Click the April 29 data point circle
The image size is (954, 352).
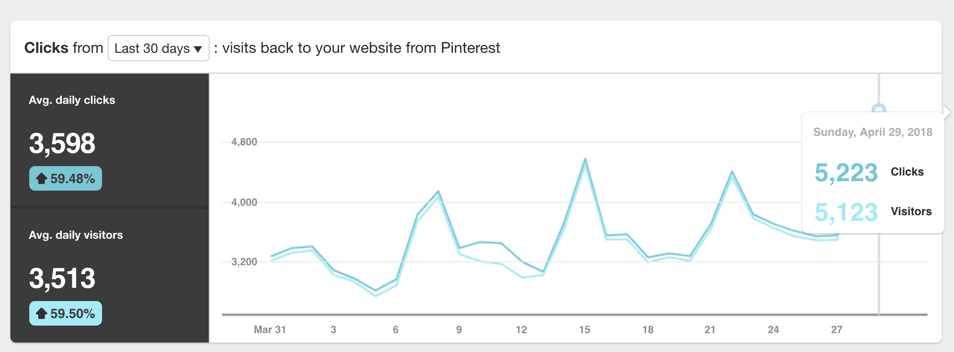click(x=878, y=109)
